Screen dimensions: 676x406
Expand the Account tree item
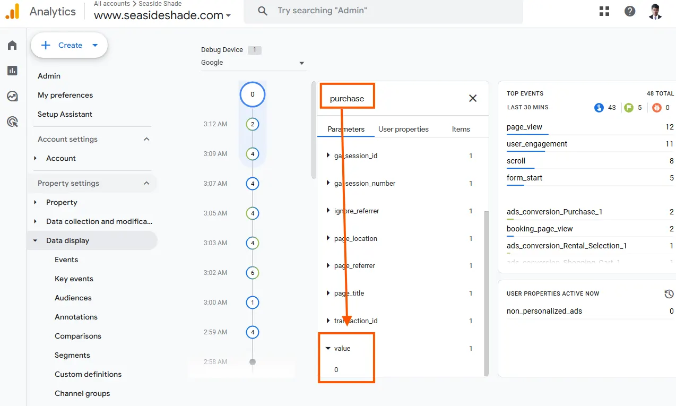pos(36,158)
